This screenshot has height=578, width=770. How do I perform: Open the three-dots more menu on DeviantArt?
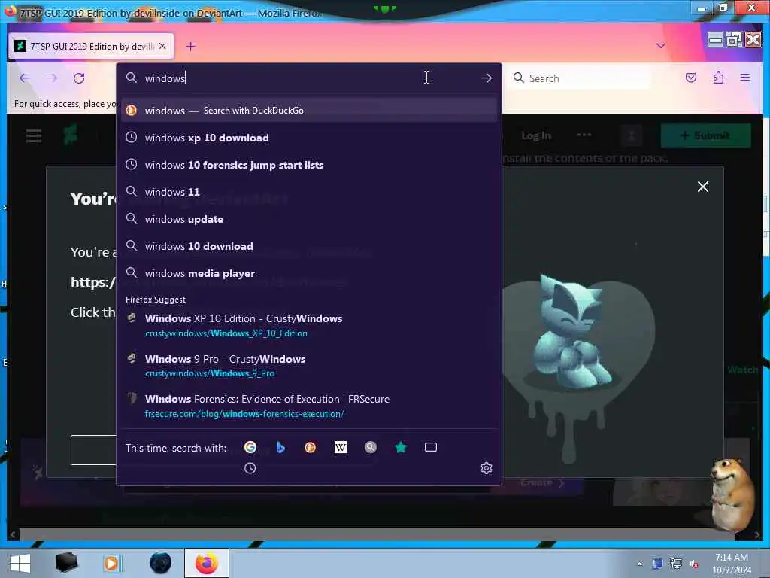[584, 135]
